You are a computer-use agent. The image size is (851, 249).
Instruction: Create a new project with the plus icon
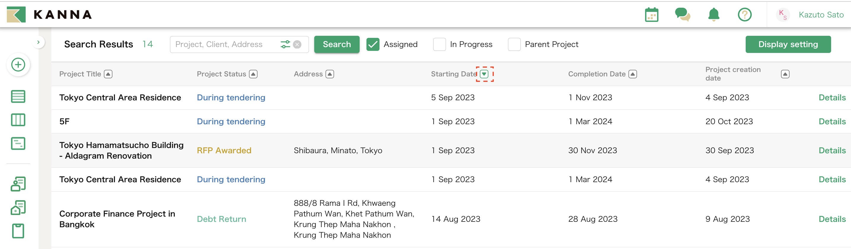click(18, 64)
